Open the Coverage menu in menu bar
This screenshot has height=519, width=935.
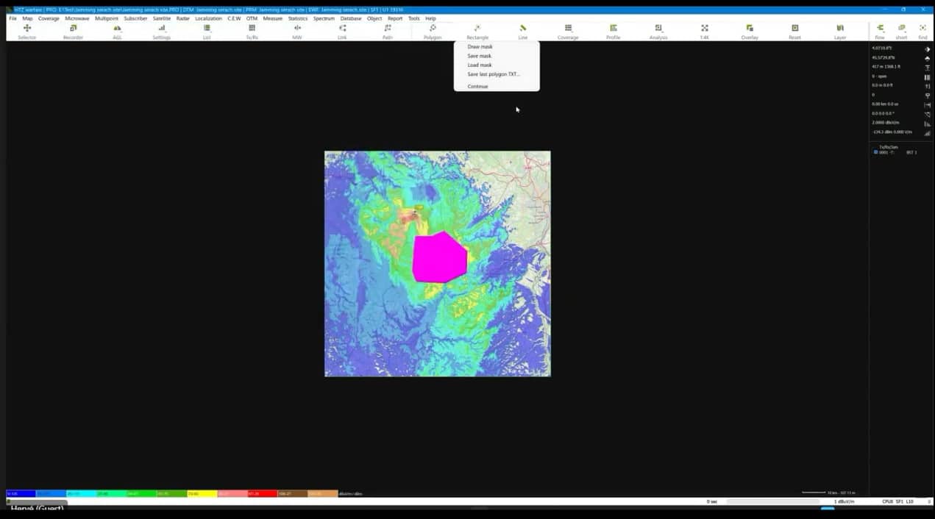(x=49, y=18)
